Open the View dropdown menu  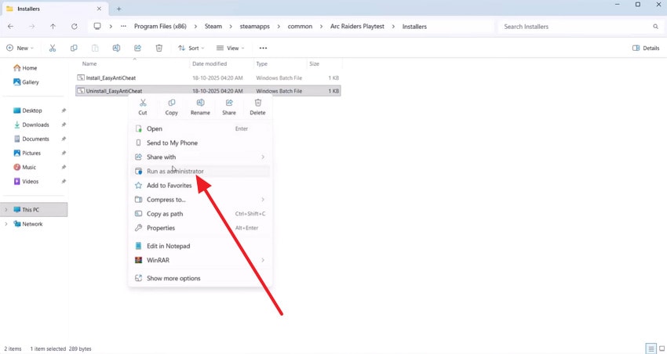coord(230,48)
